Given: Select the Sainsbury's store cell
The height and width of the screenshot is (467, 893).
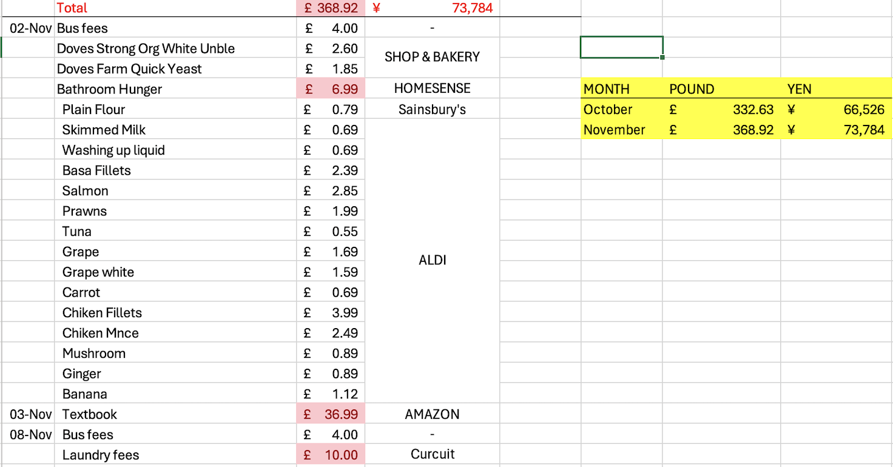Looking at the screenshot, I should pyautogui.click(x=432, y=110).
